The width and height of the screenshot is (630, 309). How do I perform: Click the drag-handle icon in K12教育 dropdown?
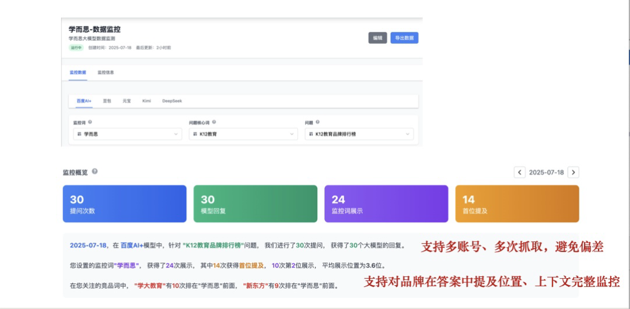(x=195, y=134)
